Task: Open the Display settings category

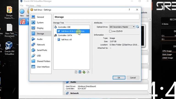Action: 41,28
